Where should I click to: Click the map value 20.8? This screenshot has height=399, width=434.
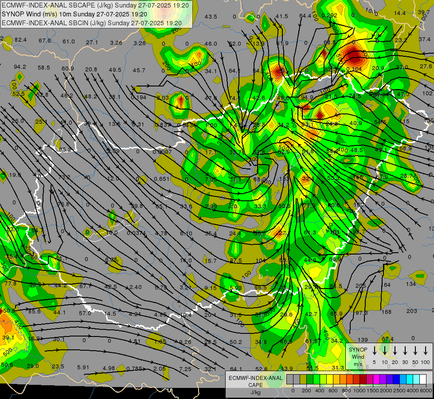click(91, 69)
